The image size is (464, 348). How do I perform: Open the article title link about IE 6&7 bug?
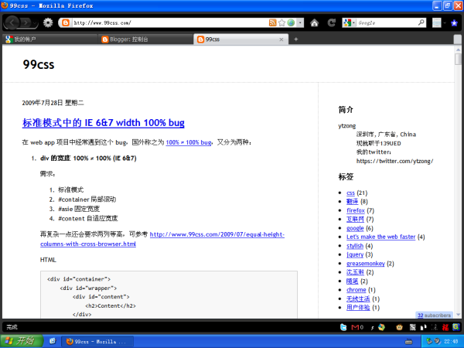(x=103, y=122)
